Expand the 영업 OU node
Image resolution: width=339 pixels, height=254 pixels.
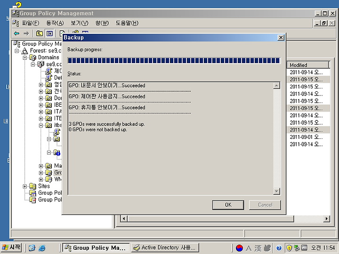coord(41,85)
